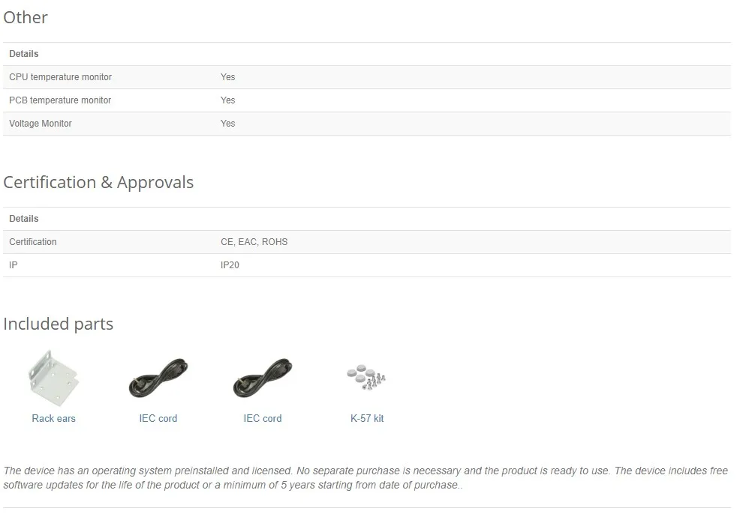
Task: Click the Certification & Approvals heading
Action: (98, 183)
